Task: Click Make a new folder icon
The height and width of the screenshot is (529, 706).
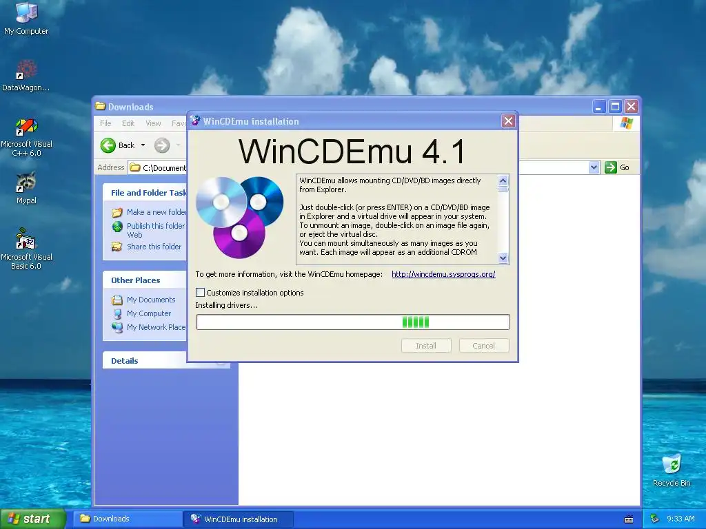Action: coord(117,212)
